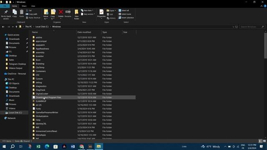
Task: Open ribbon Help question icon
Action: [265, 6]
